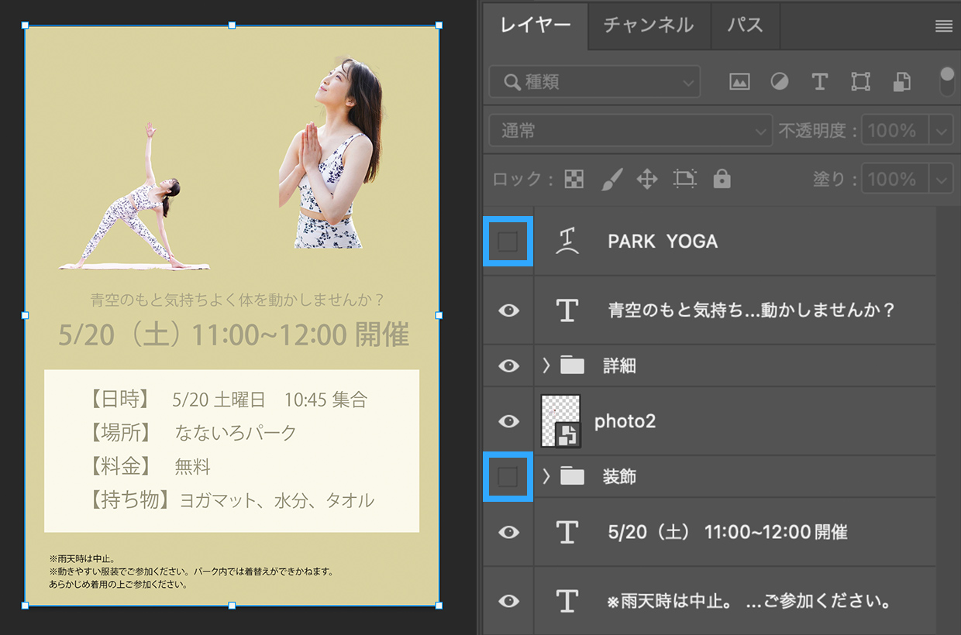Click 【持ち物】ヨガマット line on canvas
Screen dimensions: 961x635
point(231,500)
